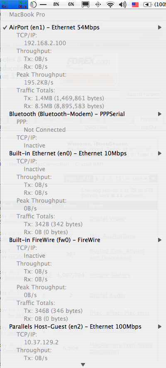Viewport: 166px width, 368px height.
Task: Open the display menu bar icon
Action: point(85,4)
